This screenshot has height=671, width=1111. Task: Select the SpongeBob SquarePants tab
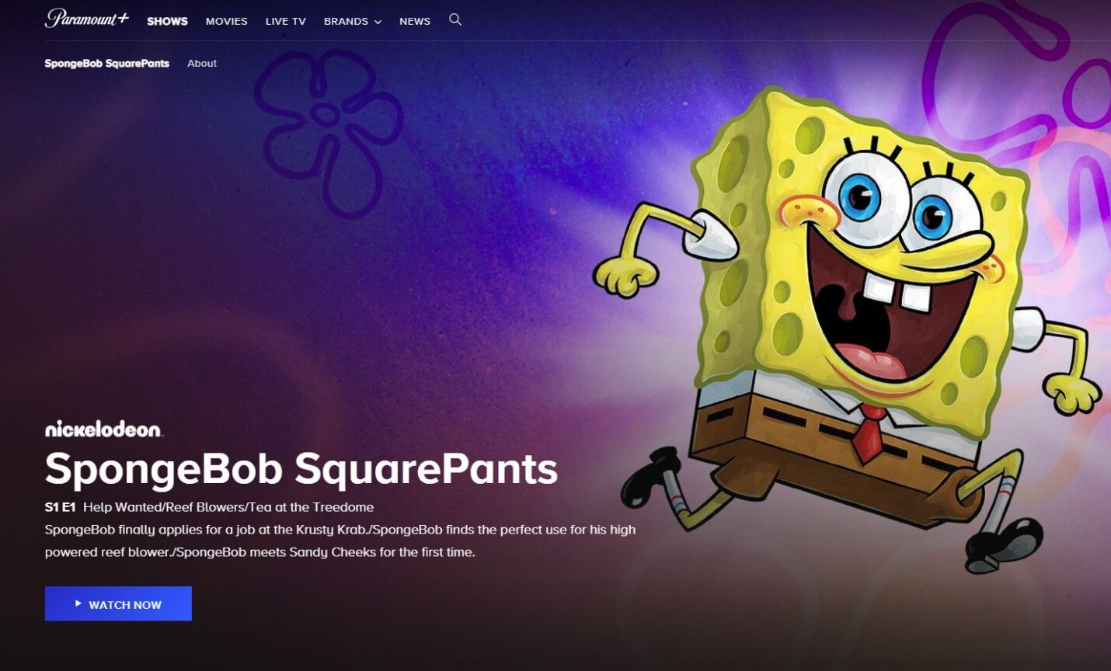point(106,63)
